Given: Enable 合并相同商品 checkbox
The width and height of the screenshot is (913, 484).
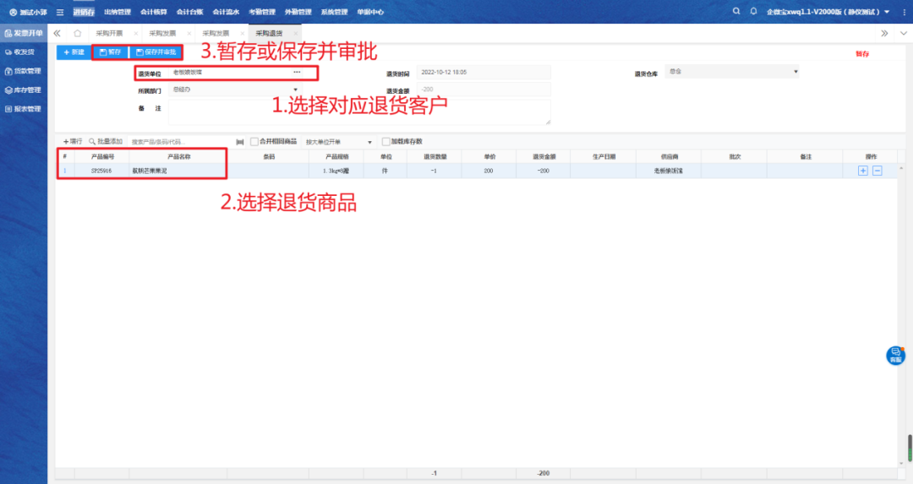Looking at the screenshot, I should 254,142.
